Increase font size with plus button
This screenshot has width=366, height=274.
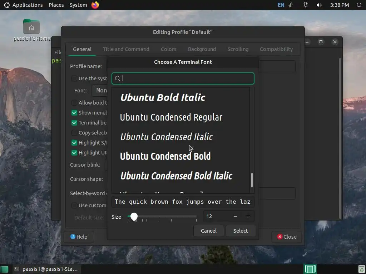pyautogui.click(x=248, y=217)
